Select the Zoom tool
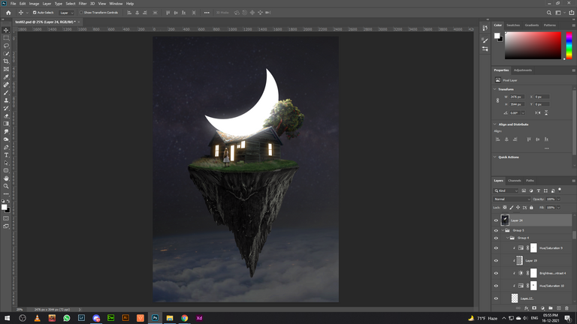Screen dimensions: 577x324 pyautogui.click(x=6, y=186)
